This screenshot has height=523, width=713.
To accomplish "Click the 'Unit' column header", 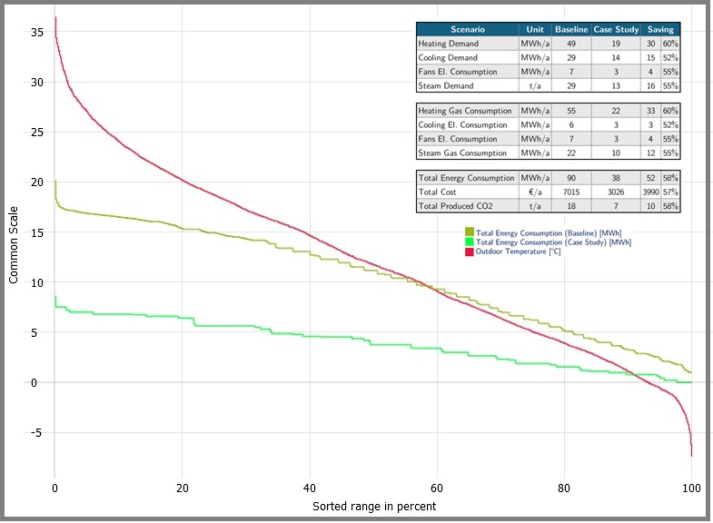I will (534, 29).
